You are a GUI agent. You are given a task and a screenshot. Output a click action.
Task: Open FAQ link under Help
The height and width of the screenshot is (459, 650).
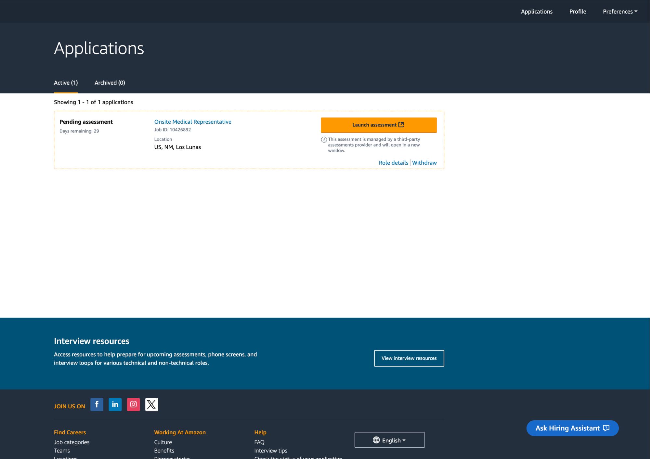tap(259, 442)
